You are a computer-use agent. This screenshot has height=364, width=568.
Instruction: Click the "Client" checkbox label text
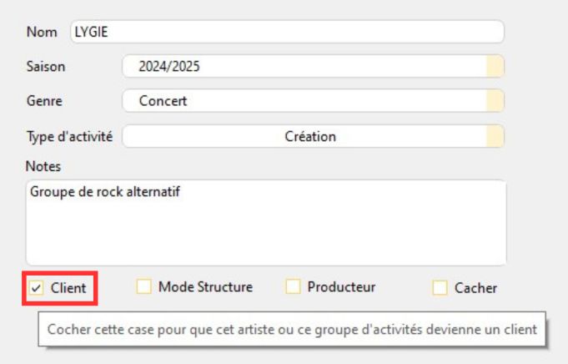click(x=68, y=288)
